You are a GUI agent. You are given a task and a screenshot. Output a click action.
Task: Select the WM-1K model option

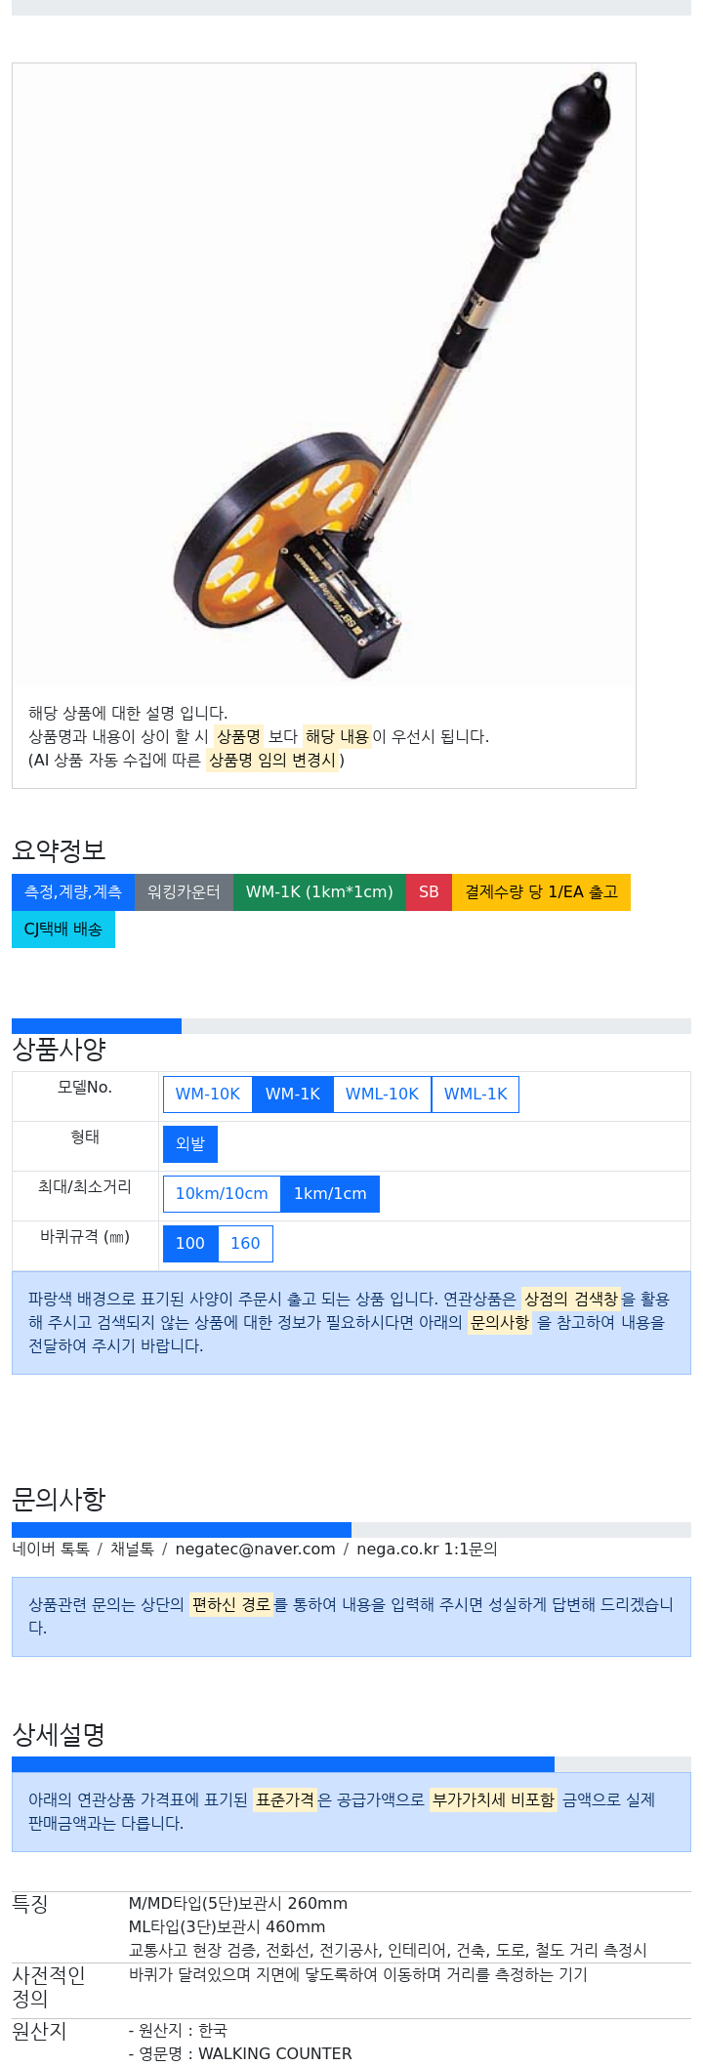pyautogui.click(x=293, y=1095)
